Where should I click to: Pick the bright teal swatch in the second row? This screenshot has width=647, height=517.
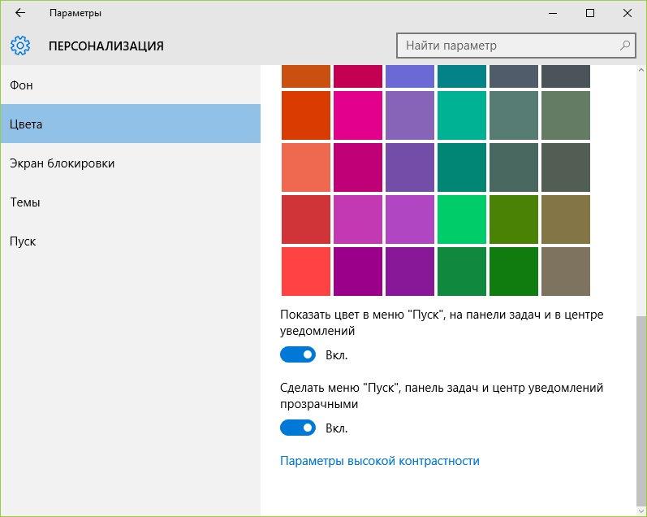click(x=462, y=115)
